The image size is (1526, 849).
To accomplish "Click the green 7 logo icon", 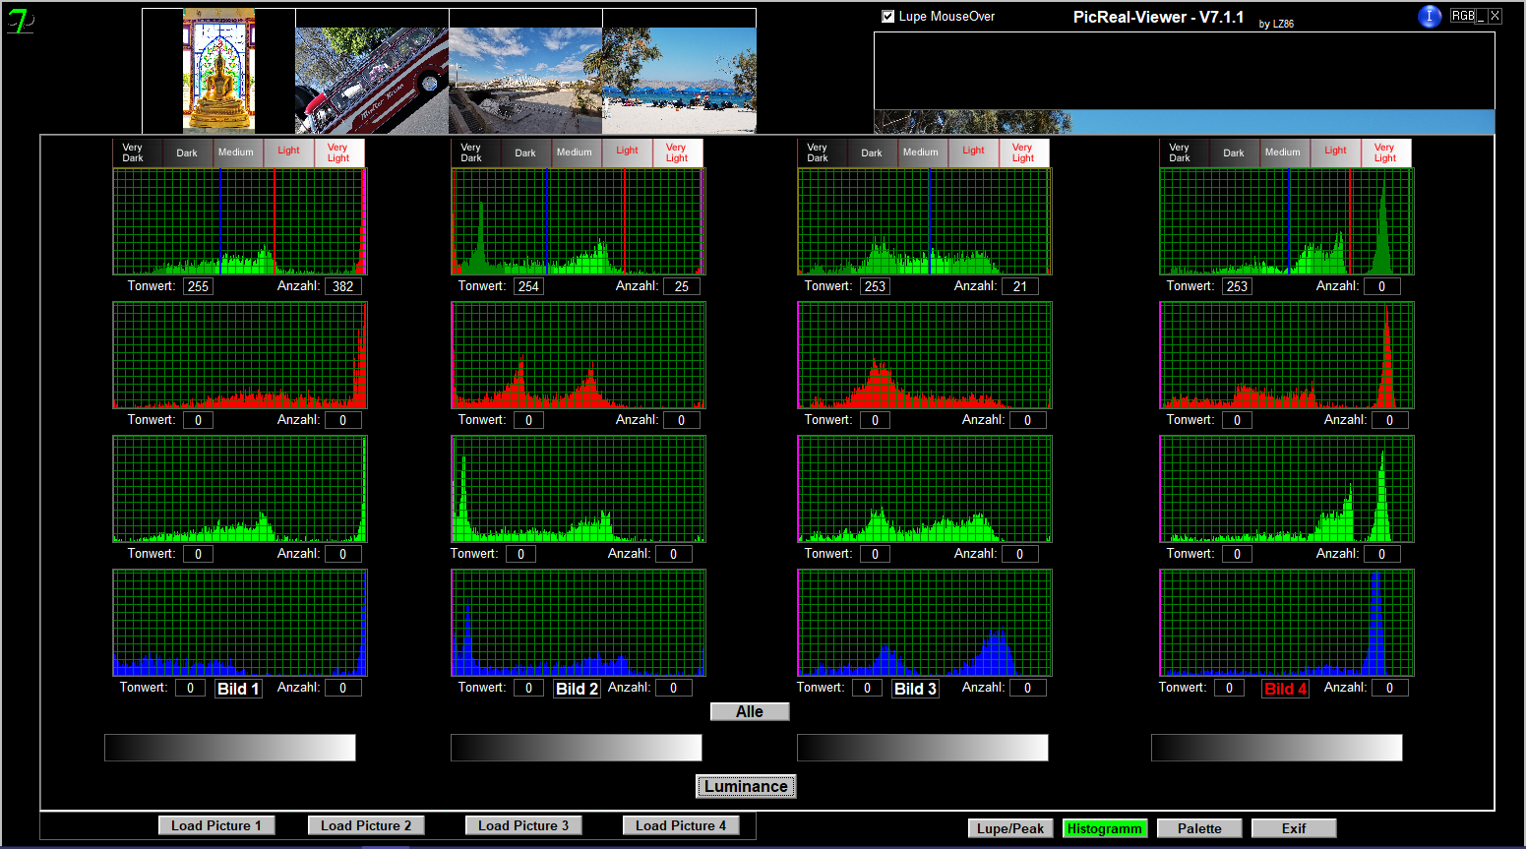I will coord(20,21).
